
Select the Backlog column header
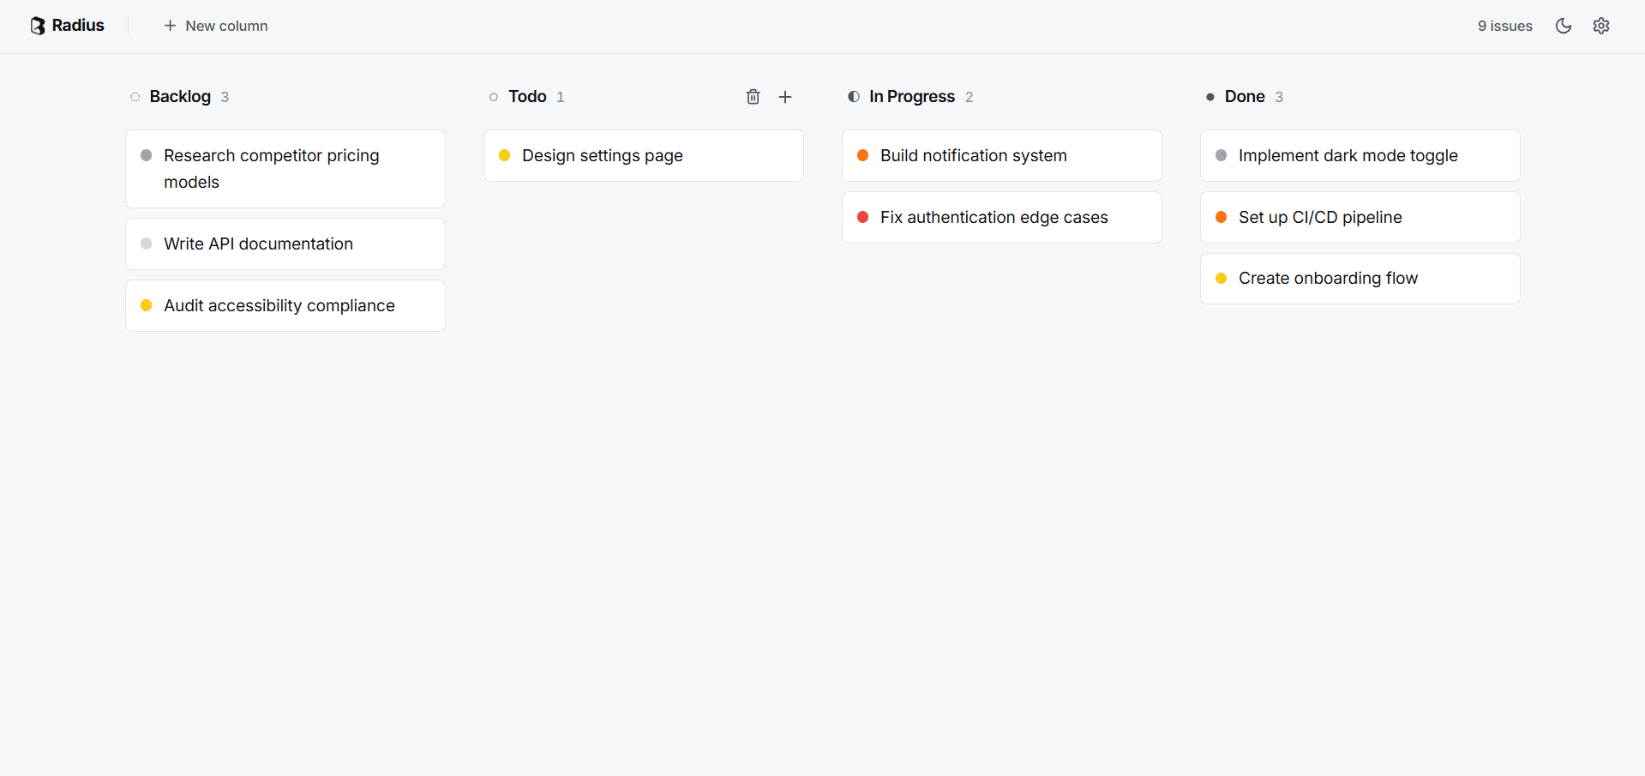pos(180,96)
